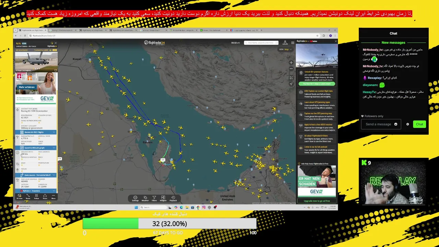Close the right promo sidebar
Screen dimensions: 439x247
(336, 41)
